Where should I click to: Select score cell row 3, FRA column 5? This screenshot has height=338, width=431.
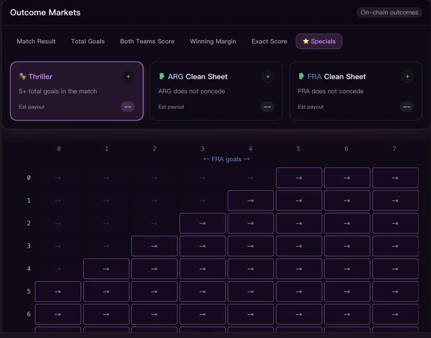[299, 246]
